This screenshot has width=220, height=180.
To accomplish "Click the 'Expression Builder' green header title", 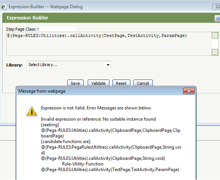I will [x=28, y=18].
